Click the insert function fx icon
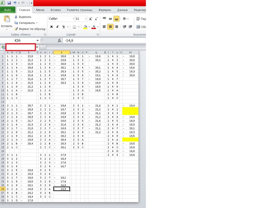Viewport: 257px width, 208px height. click(x=59, y=40)
